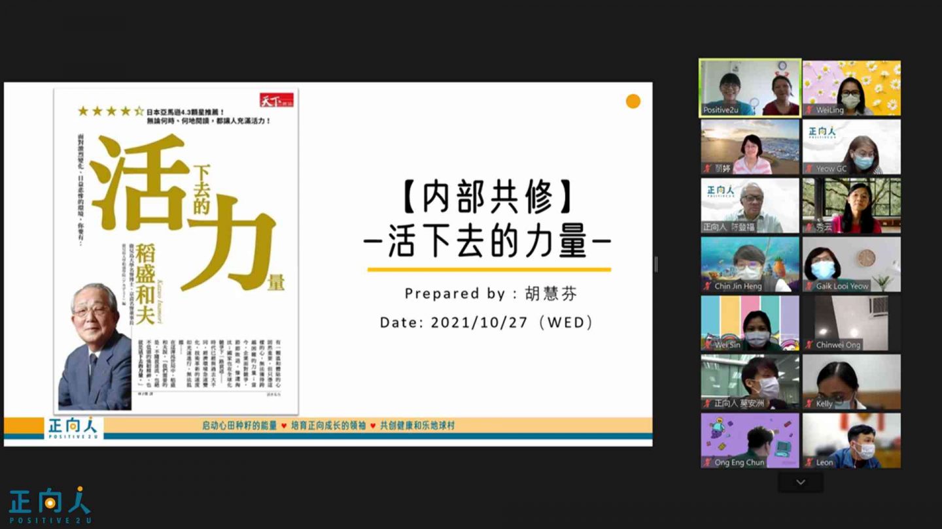Screen dimensions: 942x529
Task: Click the muted microphone icon beside WeiLing
Action: 810,110
